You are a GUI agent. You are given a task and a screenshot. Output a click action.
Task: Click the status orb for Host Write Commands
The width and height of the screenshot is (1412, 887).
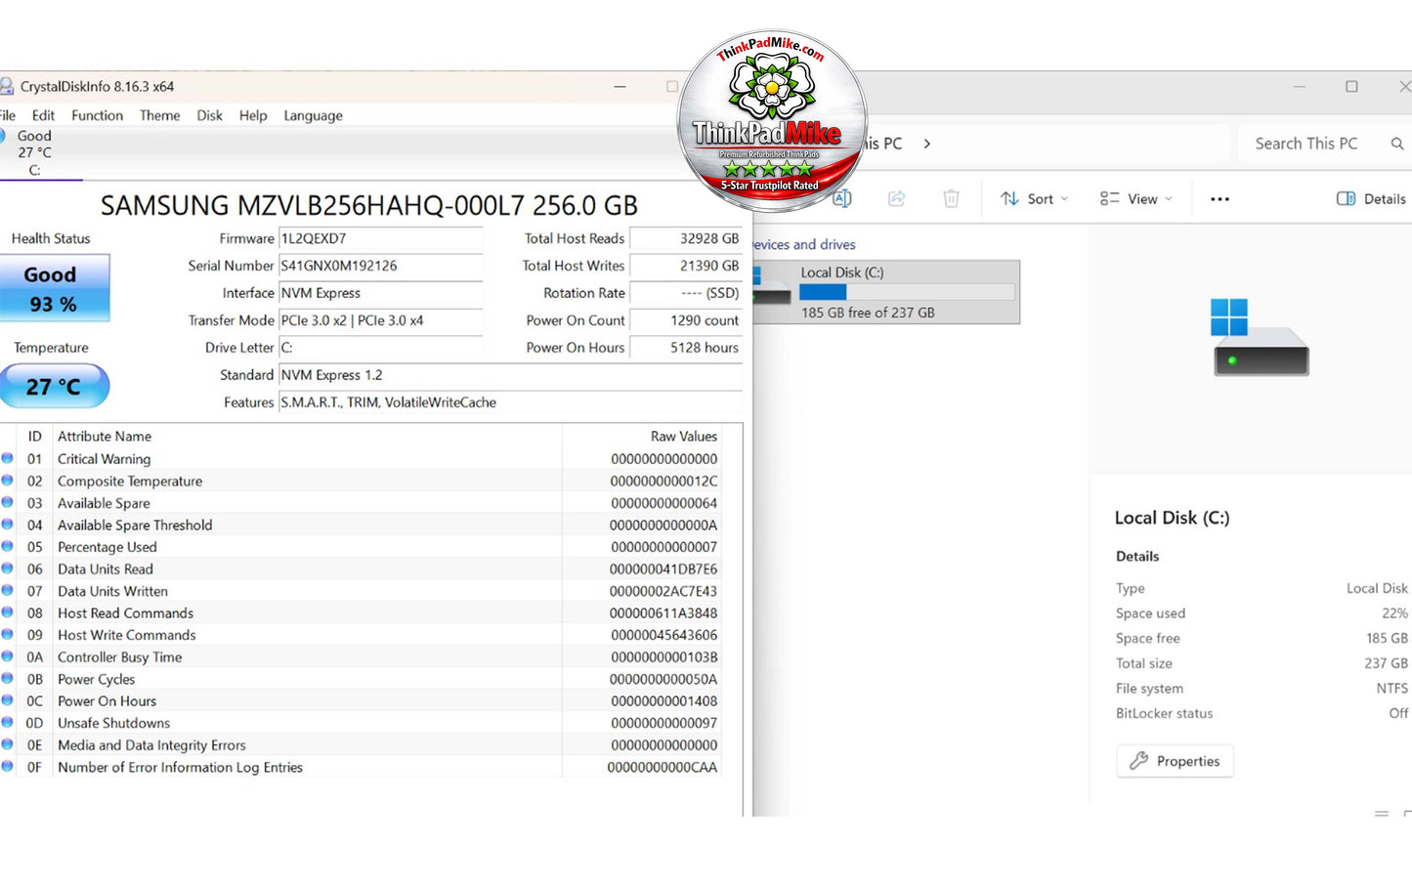(x=8, y=634)
